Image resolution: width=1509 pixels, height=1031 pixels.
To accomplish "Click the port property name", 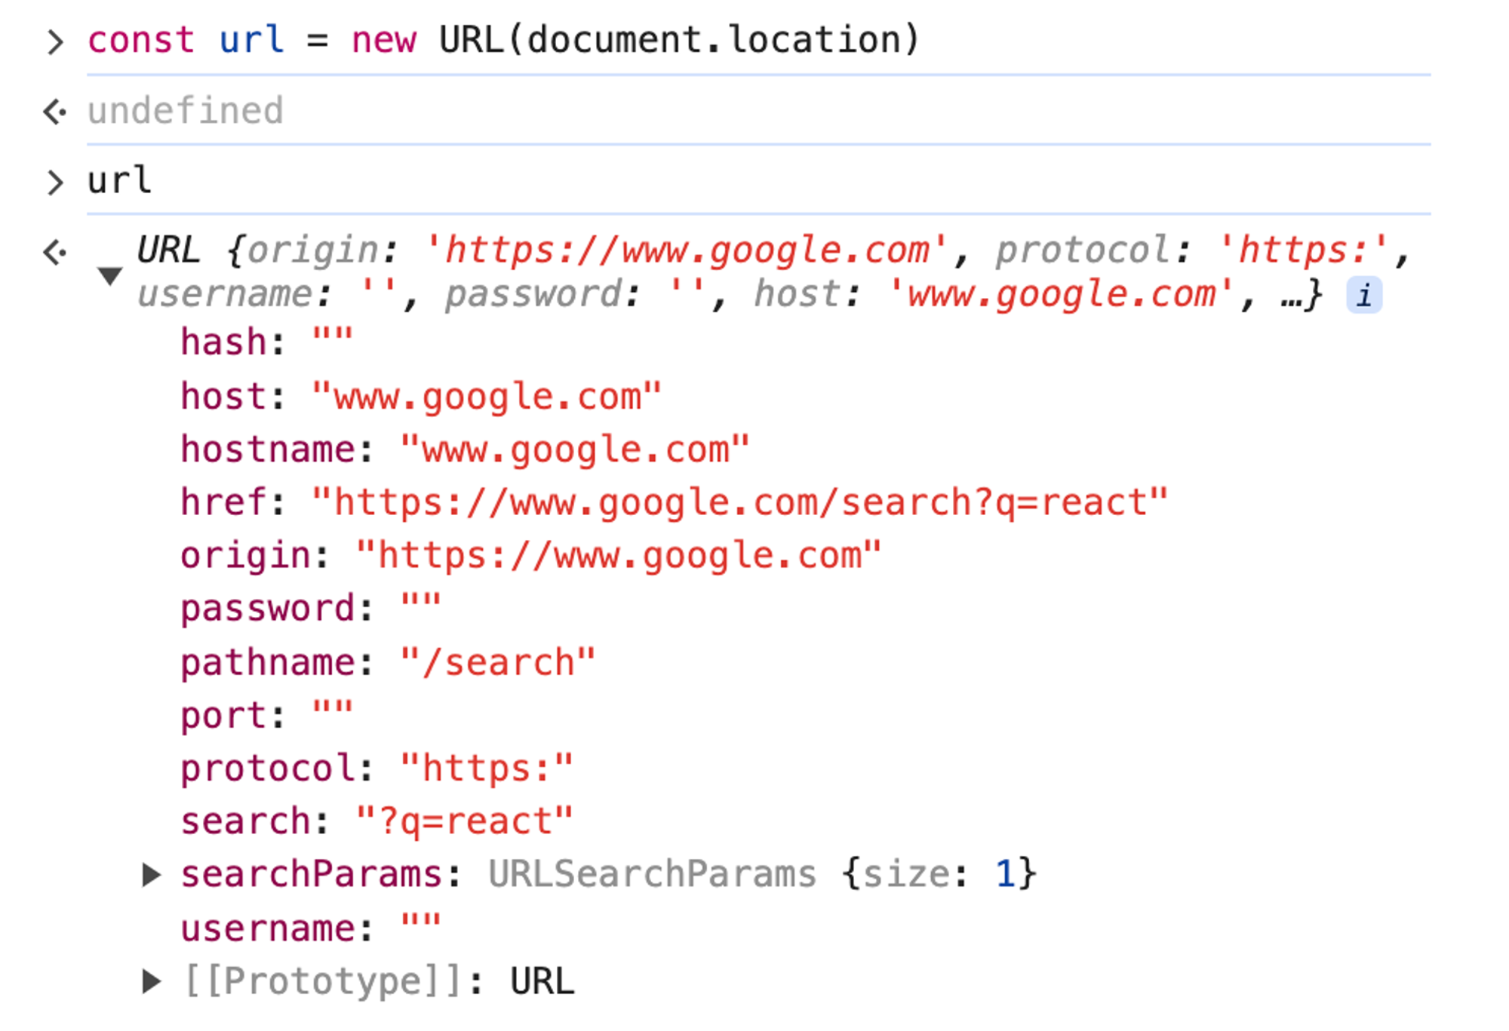I will pos(223,716).
